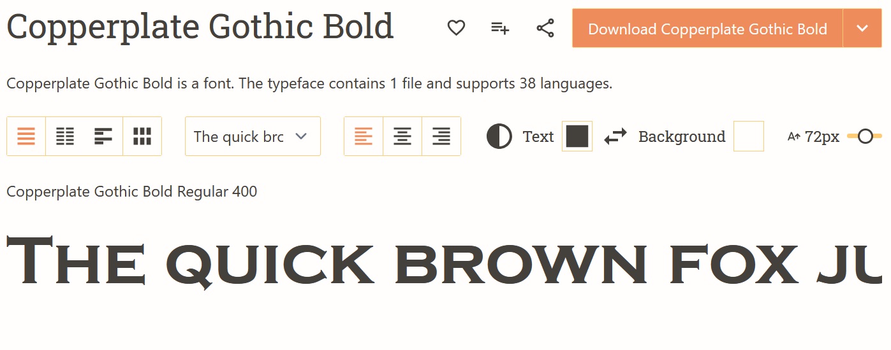Click Download Copperplate Gothic Bold button

click(x=707, y=29)
